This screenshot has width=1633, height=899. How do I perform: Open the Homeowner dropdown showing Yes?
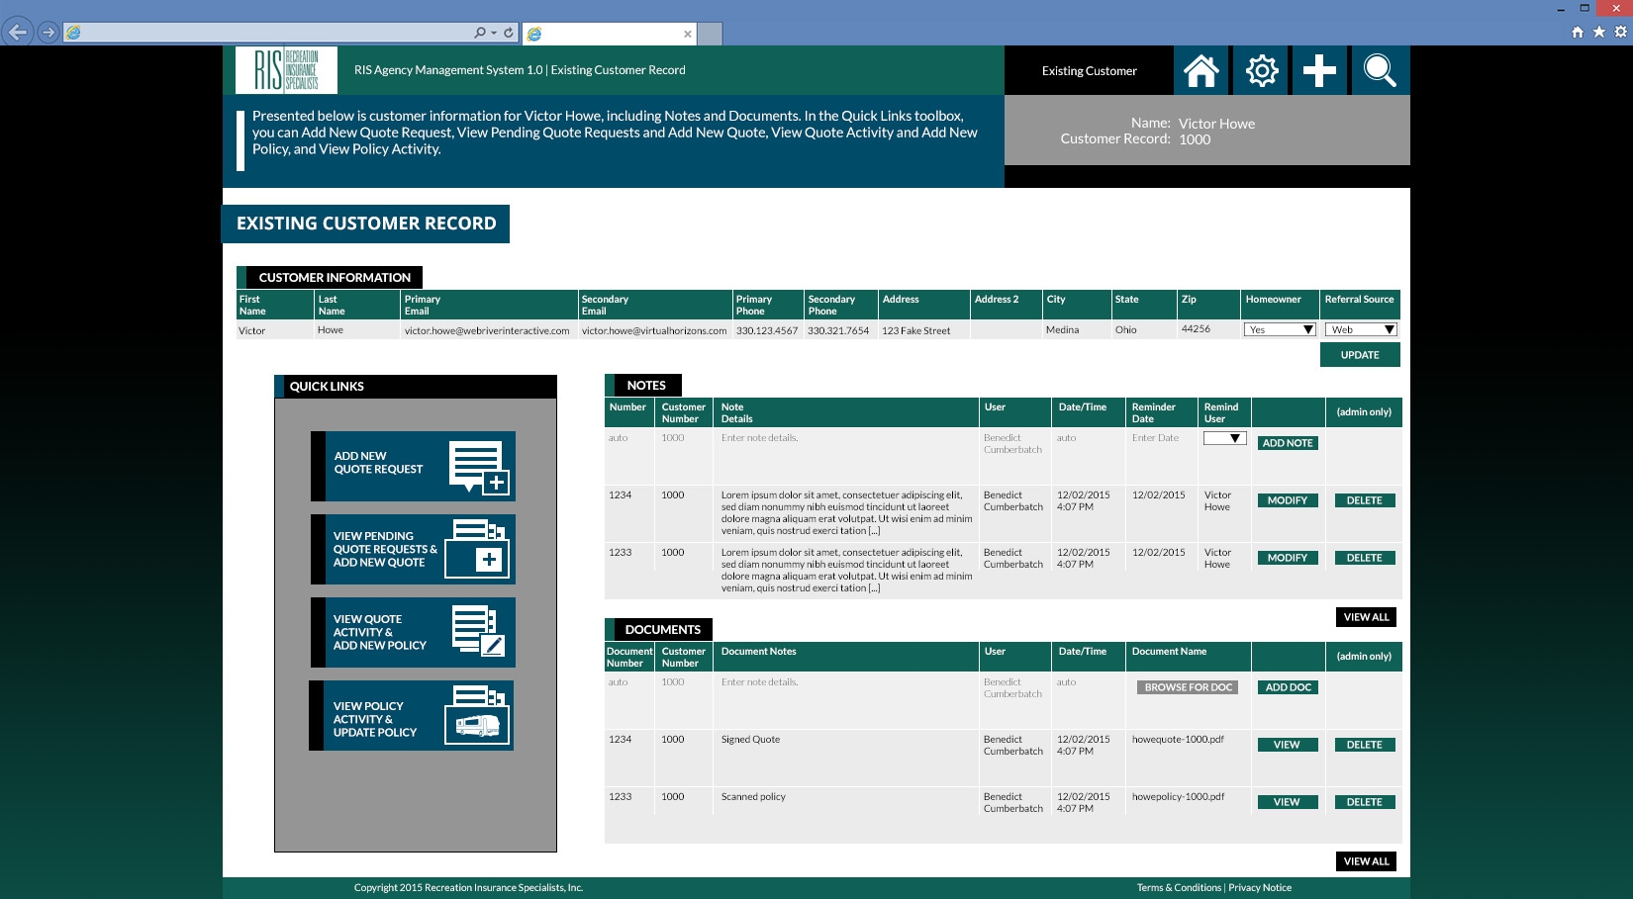point(1280,329)
